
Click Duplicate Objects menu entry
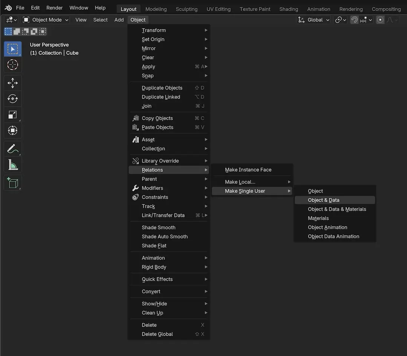[x=162, y=88]
